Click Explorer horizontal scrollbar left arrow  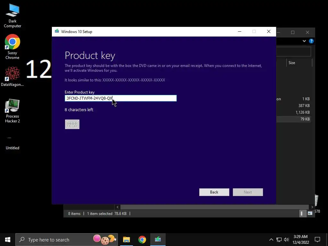(x=118, y=207)
